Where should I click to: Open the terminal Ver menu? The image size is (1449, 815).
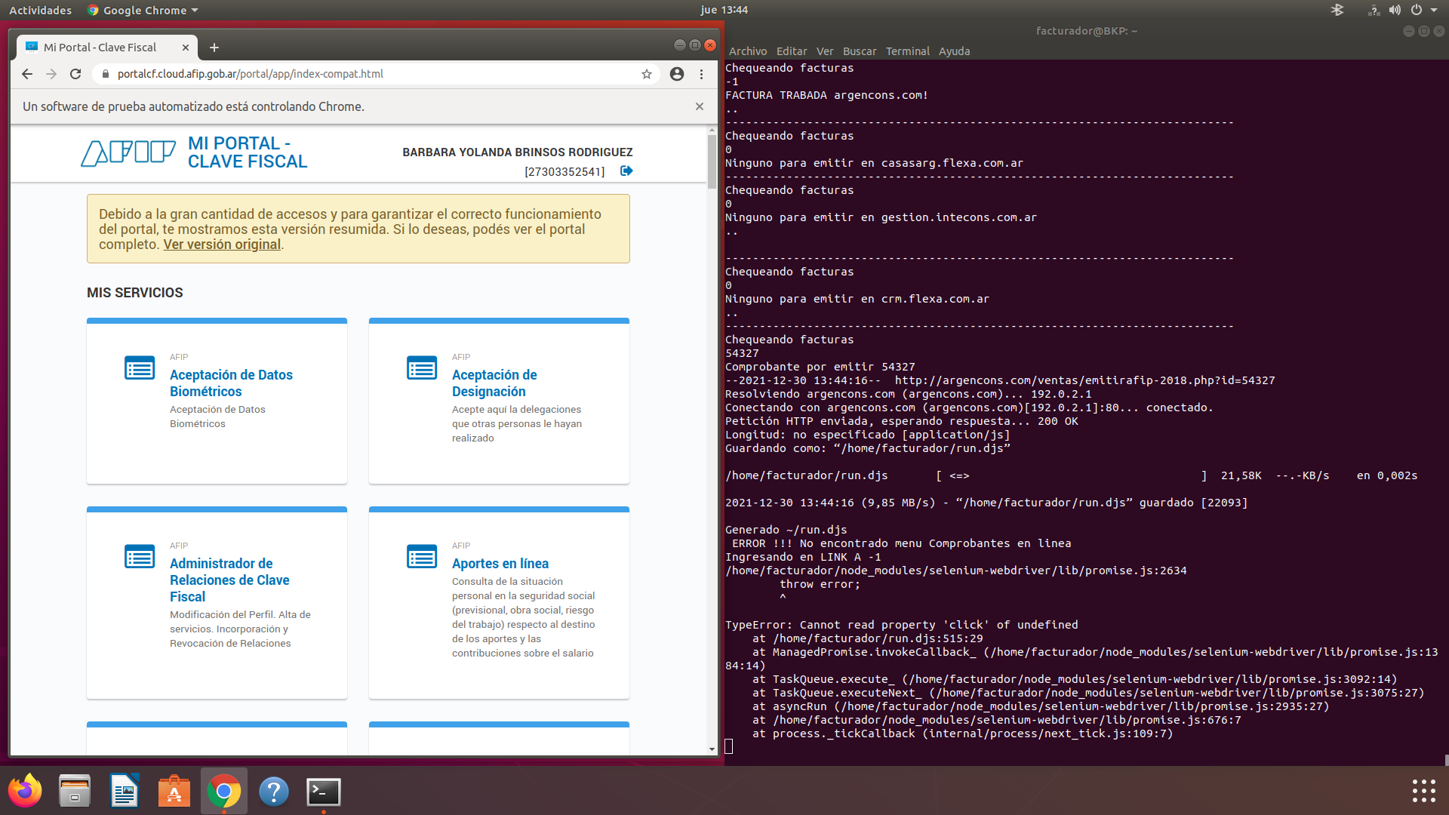click(825, 51)
